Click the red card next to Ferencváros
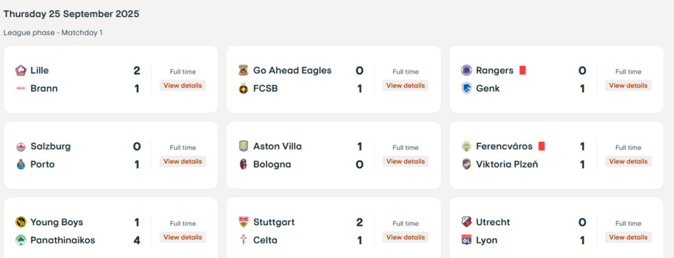The width and height of the screenshot is (674, 258). click(x=542, y=146)
